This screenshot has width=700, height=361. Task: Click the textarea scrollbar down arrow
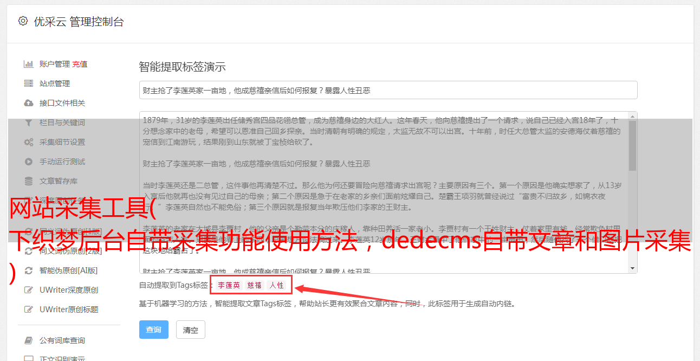(x=632, y=268)
